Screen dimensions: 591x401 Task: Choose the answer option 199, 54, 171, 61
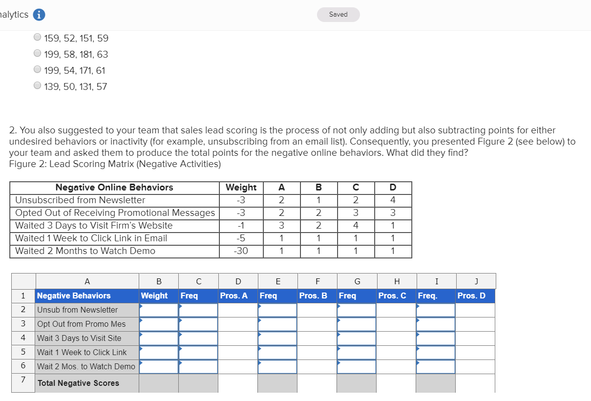point(38,69)
